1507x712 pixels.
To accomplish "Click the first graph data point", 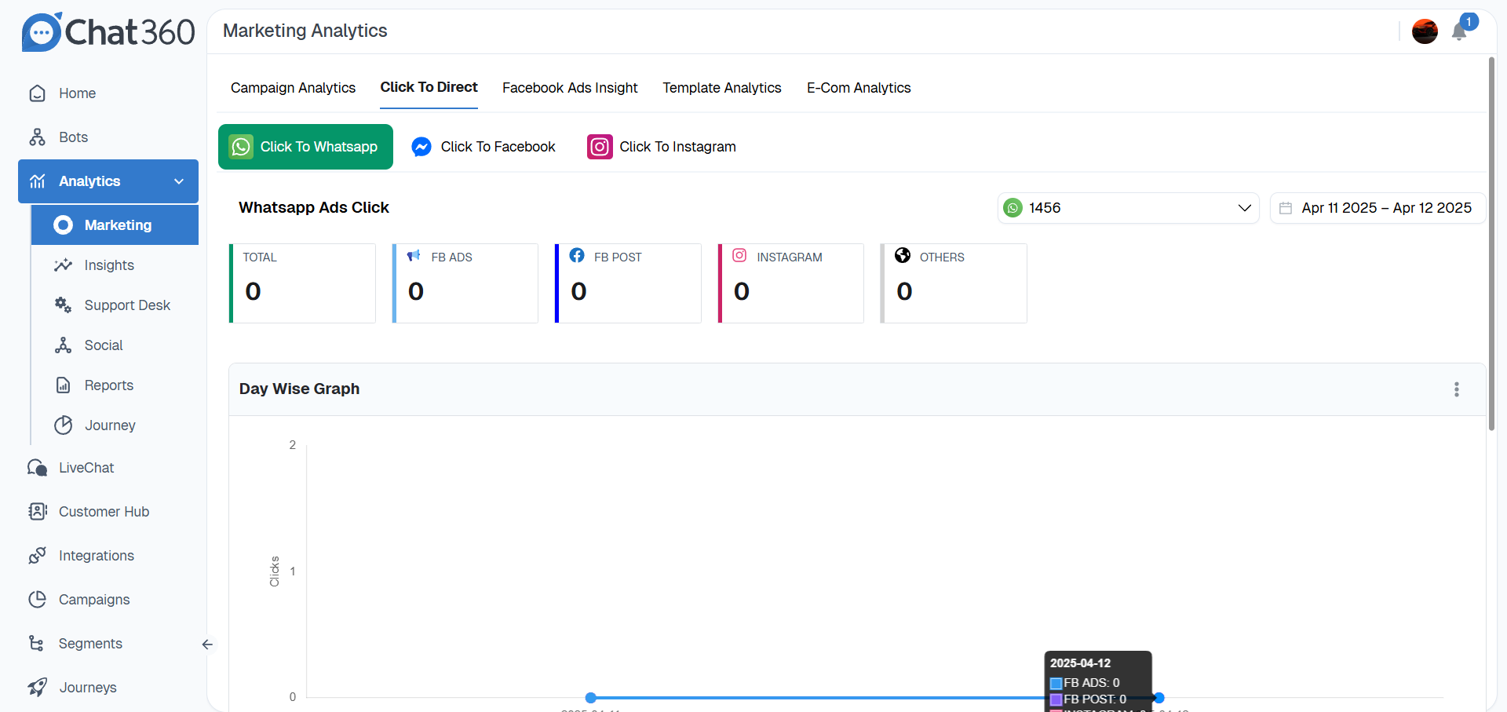I will [x=591, y=698].
